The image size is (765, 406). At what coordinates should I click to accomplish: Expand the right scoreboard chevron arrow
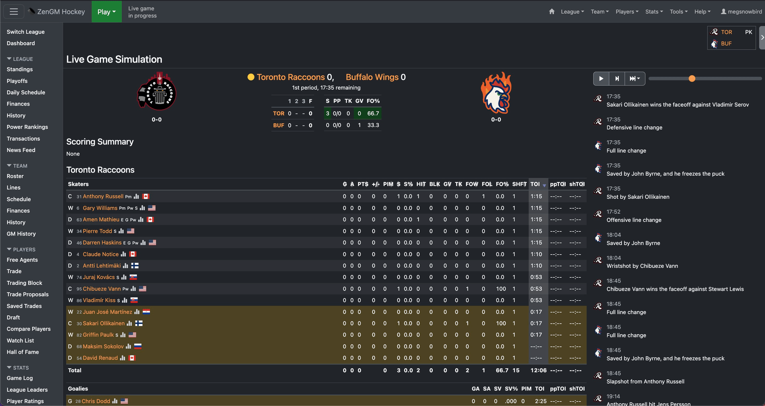(x=762, y=37)
